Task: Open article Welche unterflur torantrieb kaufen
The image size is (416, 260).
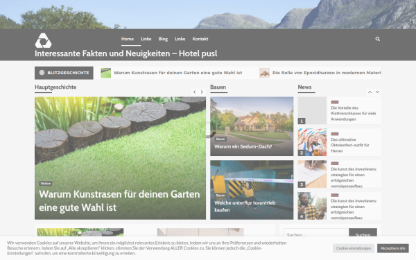Action: [x=245, y=207]
